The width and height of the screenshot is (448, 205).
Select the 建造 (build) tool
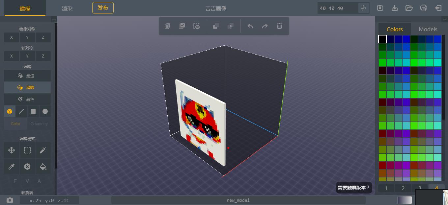[x=27, y=76]
